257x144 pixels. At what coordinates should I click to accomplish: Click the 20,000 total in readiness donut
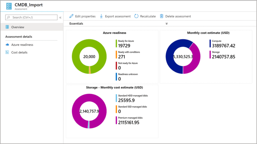(x=89, y=57)
